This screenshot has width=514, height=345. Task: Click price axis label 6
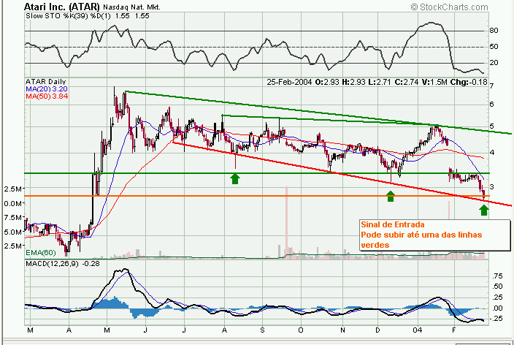point(491,105)
